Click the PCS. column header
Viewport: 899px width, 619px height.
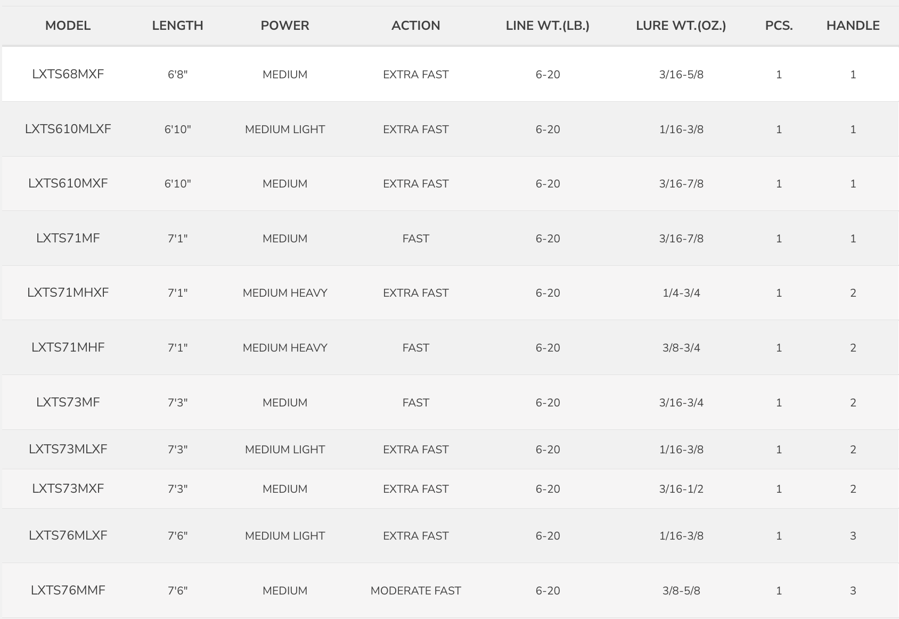[779, 26]
